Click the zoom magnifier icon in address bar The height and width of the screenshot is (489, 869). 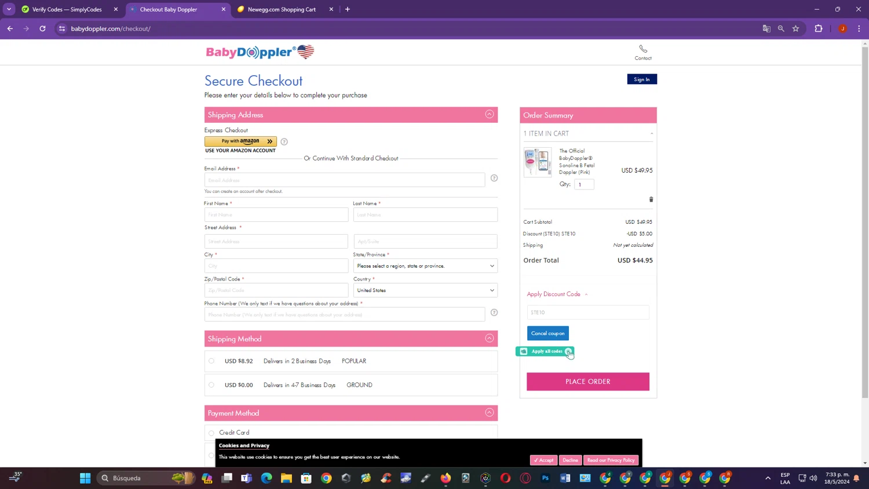point(781,28)
